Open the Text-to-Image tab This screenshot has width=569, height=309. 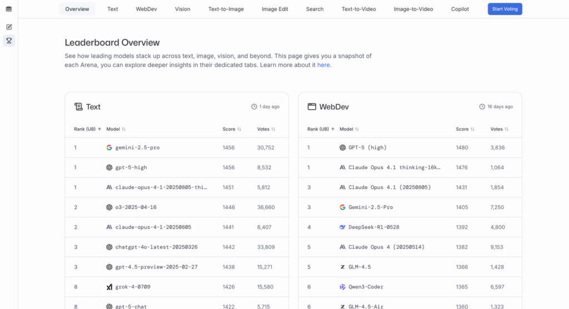pyautogui.click(x=226, y=9)
